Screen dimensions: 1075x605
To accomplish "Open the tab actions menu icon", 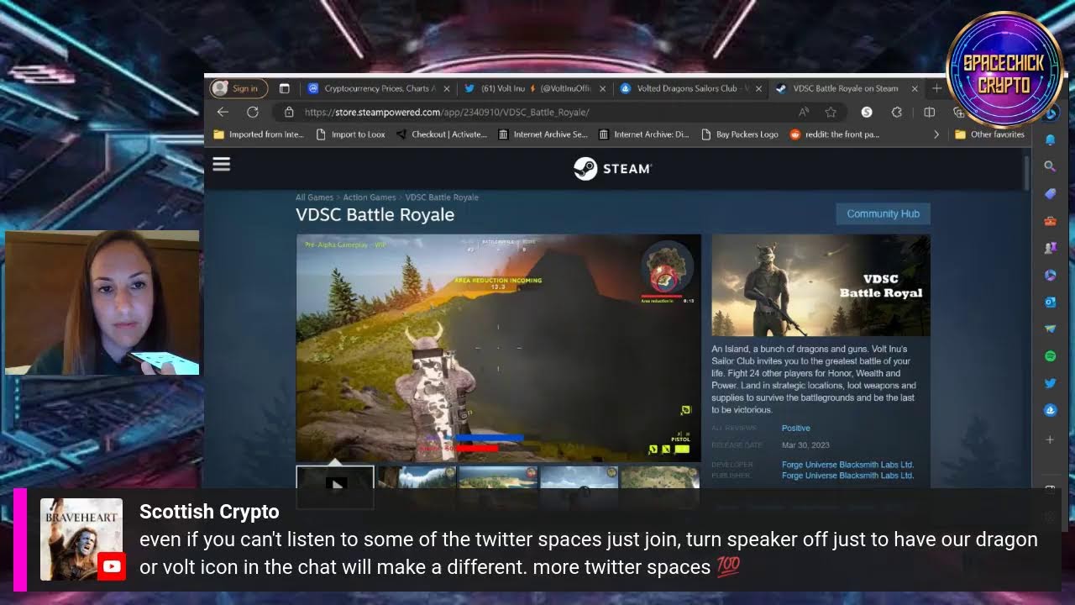I will [284, 88].
